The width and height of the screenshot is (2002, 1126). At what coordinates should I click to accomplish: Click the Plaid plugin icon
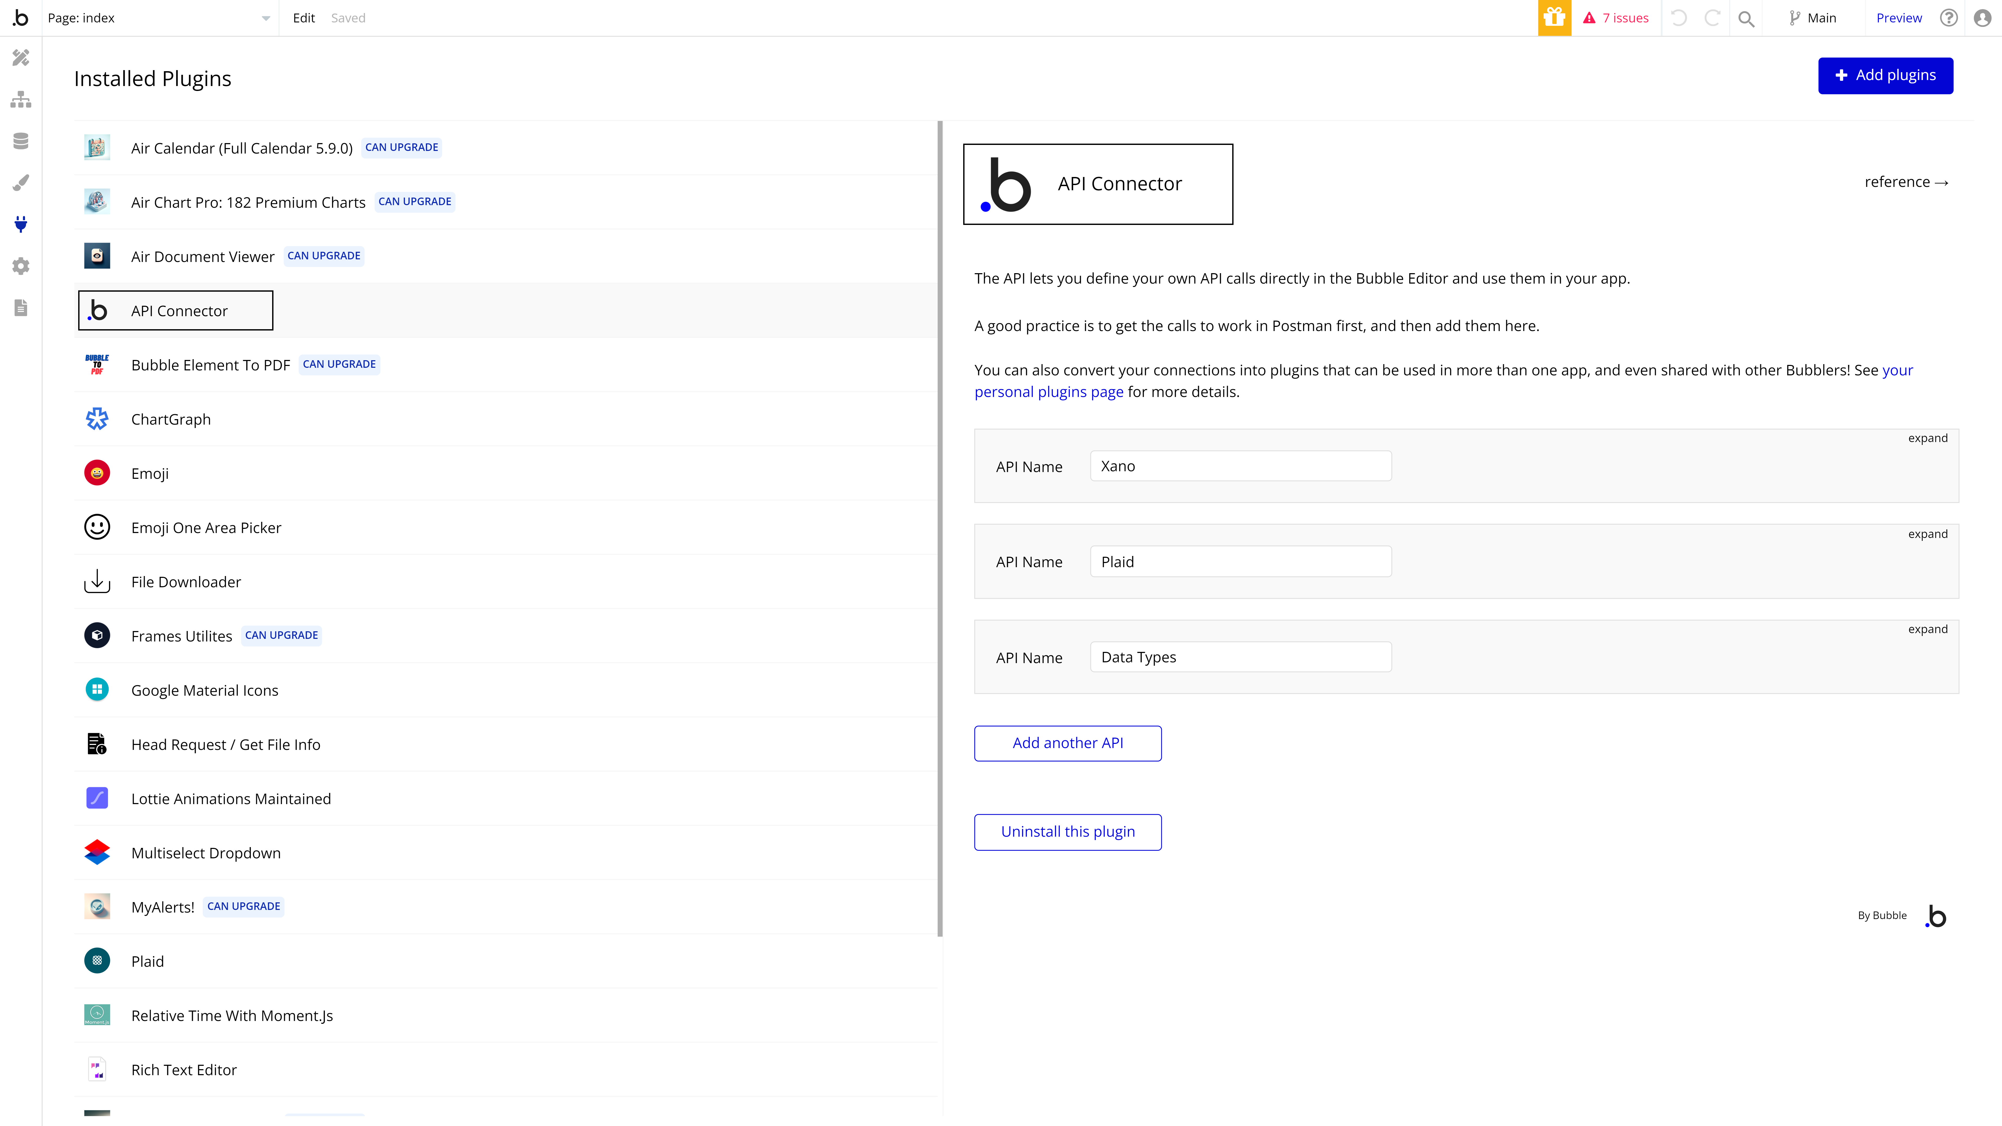[97, 960]
